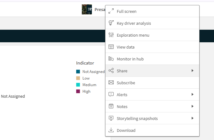This screenshot has height=140, width=214.
Task: Expand the Share submenu arrow
Action: (x=192, y=71)
